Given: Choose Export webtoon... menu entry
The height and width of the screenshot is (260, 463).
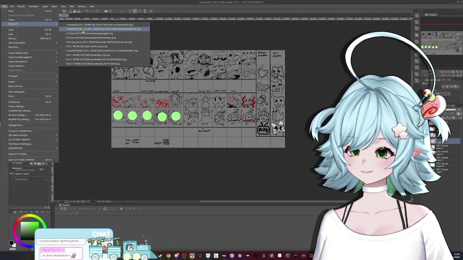Looking at the screenshot, I should (30, 66).
